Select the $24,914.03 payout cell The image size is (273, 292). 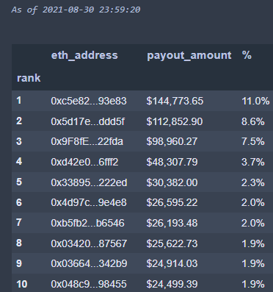click(172, 264)
